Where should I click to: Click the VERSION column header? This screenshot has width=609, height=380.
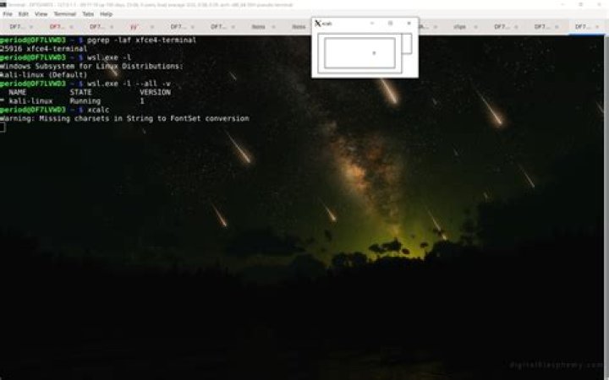pyautogui.click(x=155, y=92)
